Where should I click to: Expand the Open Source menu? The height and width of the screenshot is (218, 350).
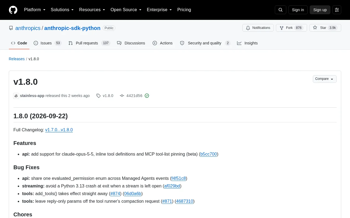[126, 10]
